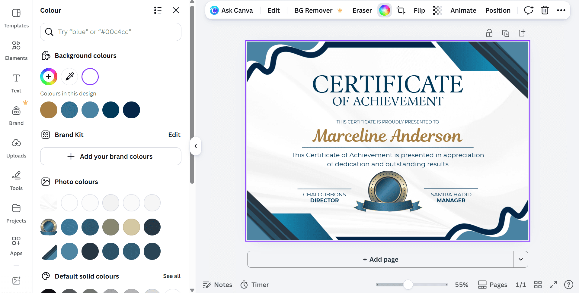Select the white background colour swatch

tap(90, 76)
